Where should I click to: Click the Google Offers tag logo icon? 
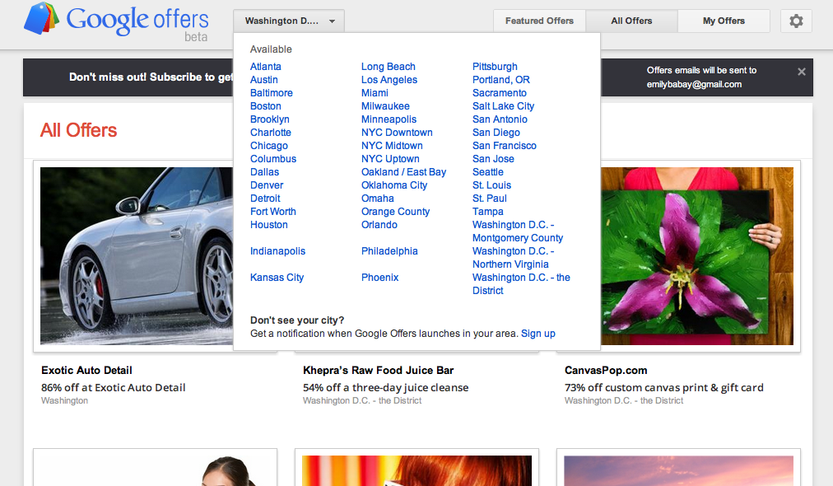[x=41, y=18]
